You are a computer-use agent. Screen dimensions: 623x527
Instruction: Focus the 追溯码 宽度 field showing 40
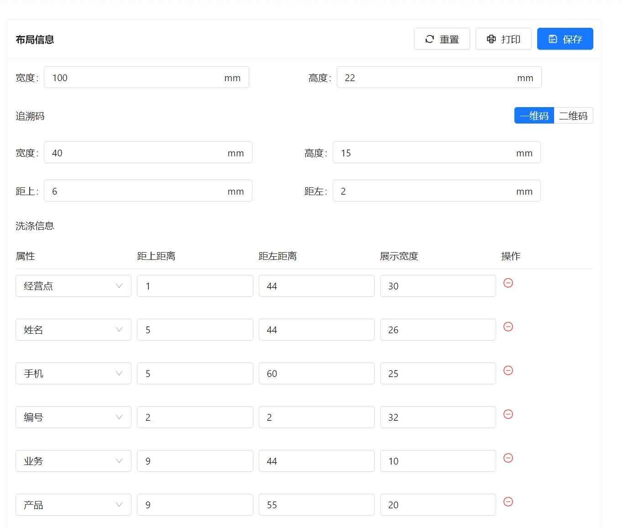[148, 152]
